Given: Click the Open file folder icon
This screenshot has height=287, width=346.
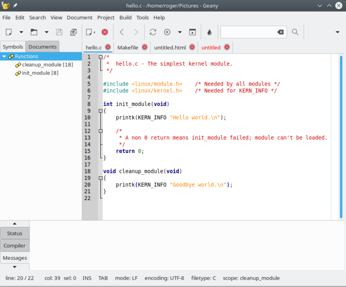Looking at the screenshot, I should point(34,32).
